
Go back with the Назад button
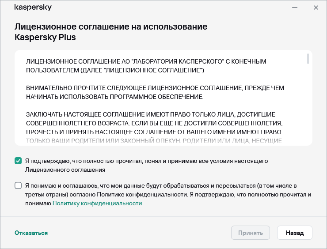pos(294,233)
